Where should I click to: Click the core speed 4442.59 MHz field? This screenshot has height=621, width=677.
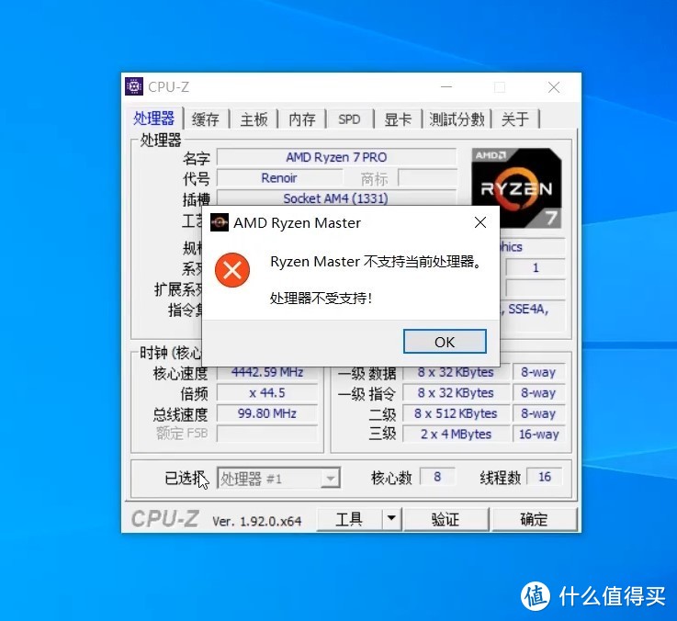(x=267, y=373)
